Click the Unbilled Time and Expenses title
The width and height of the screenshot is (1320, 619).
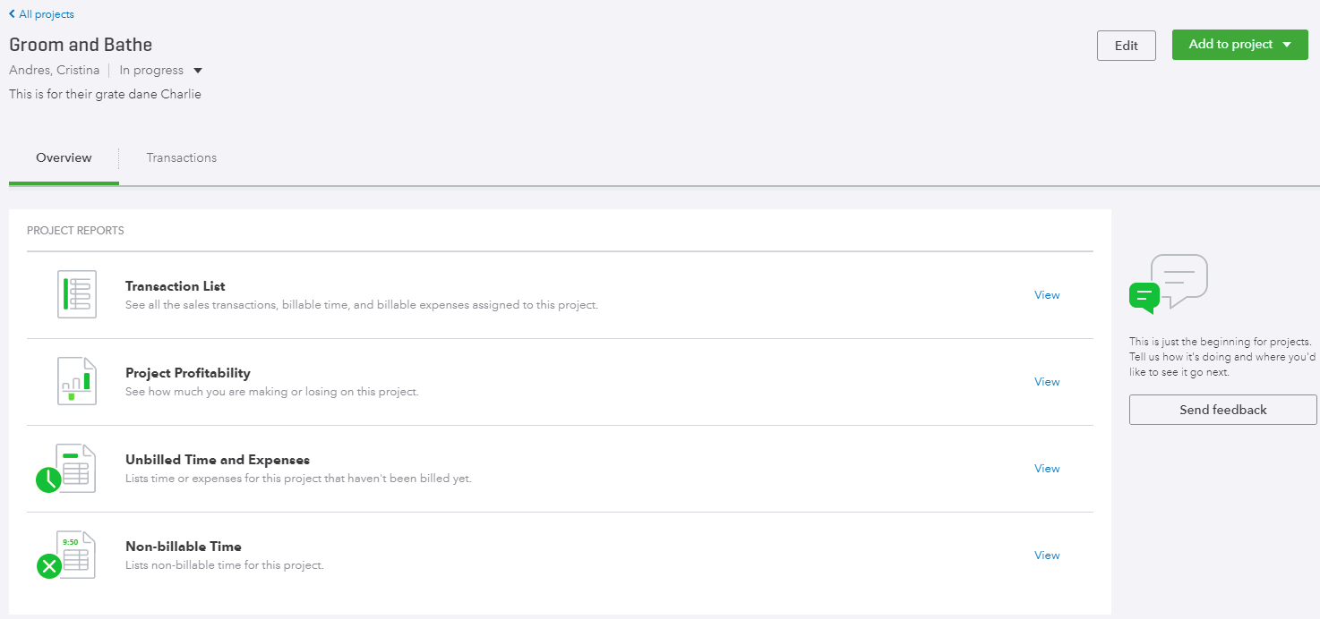tap(218, 460)
